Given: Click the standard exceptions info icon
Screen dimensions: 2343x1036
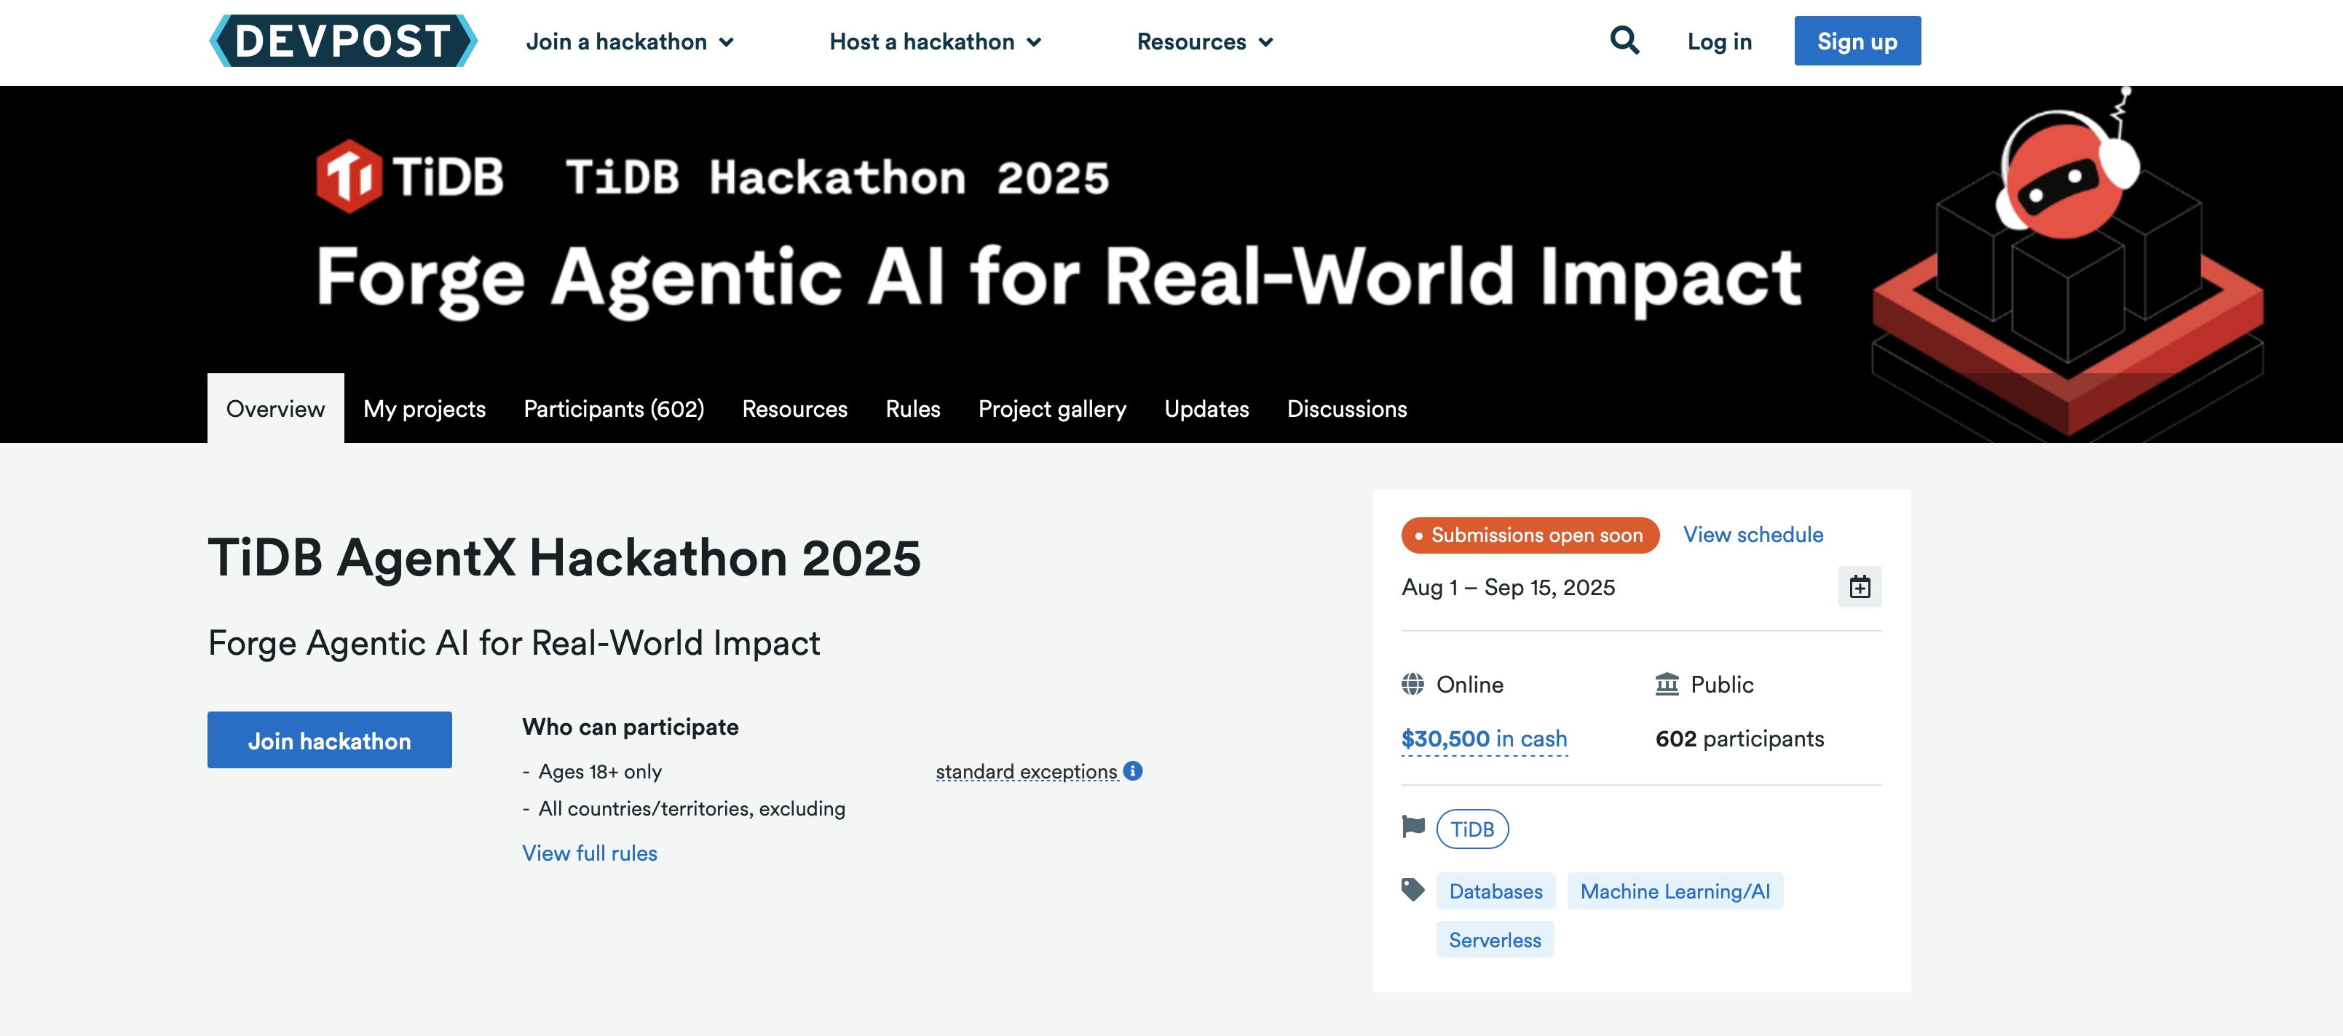Looking at the screenshot, I should pos(1132,770).
